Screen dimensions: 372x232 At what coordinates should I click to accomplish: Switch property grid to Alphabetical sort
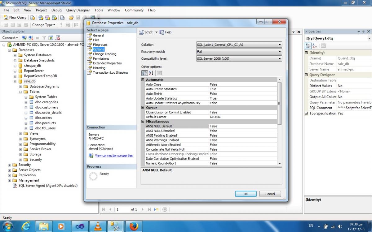(151, 73)
